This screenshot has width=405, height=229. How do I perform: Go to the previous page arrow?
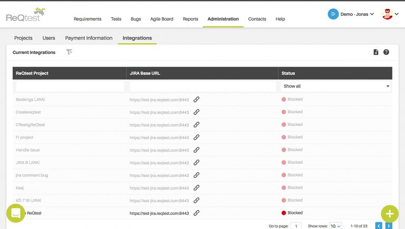[379, 226]
